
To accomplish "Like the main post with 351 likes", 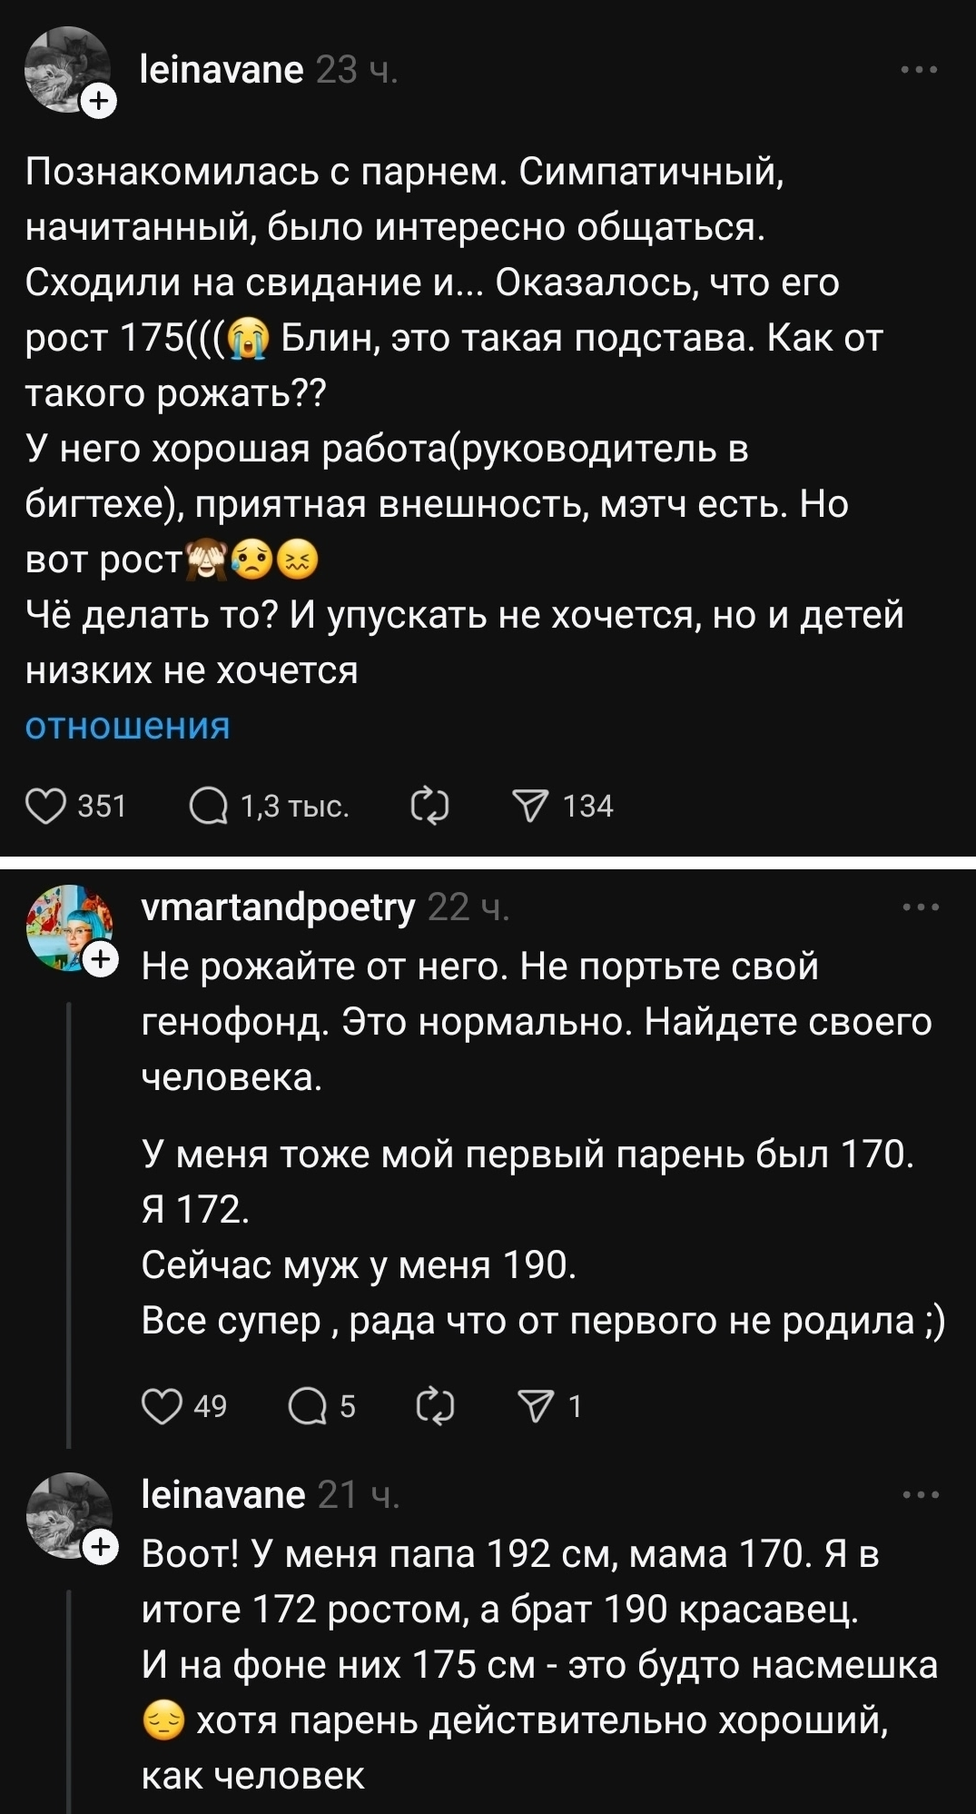I will pos(45,806).
